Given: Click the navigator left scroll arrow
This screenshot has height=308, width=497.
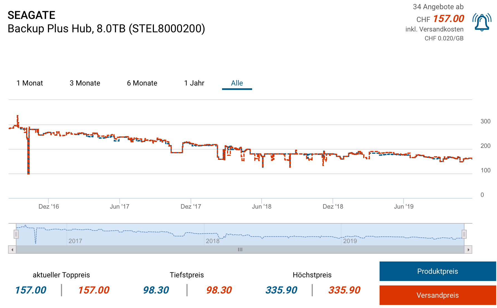Looking at the screenshot, I should tap(12, 250).
